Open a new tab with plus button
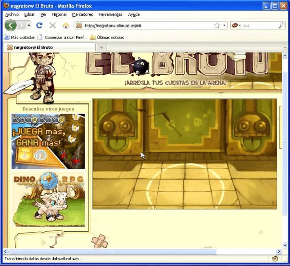Image resolution: width=290 pixels, height=266 pixels. click(x=101, y=48)
